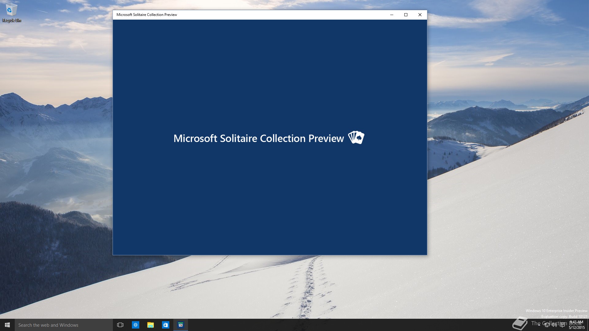
Task: Click the Microsoft Solitaire Collection Preview title bar text
Action: (147, 15)
